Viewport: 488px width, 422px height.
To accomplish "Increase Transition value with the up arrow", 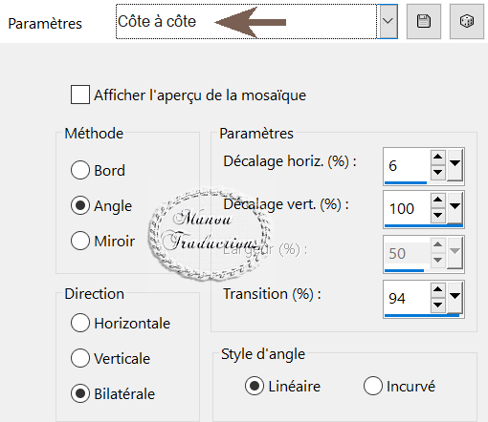I will point(438,289).
